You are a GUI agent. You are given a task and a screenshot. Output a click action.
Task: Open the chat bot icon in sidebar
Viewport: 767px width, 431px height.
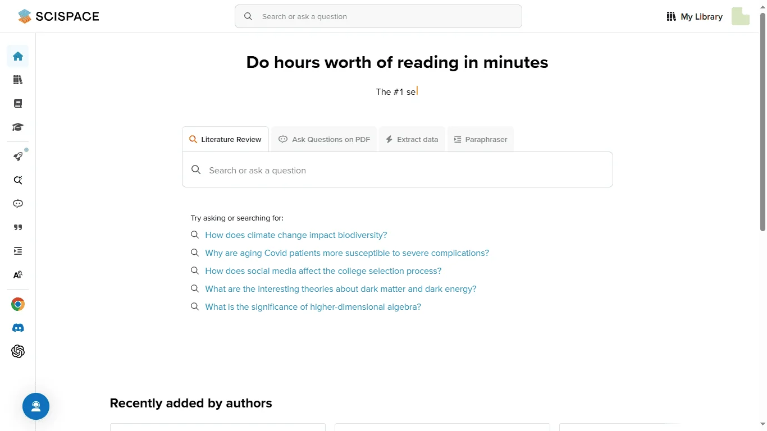point(18,204)
